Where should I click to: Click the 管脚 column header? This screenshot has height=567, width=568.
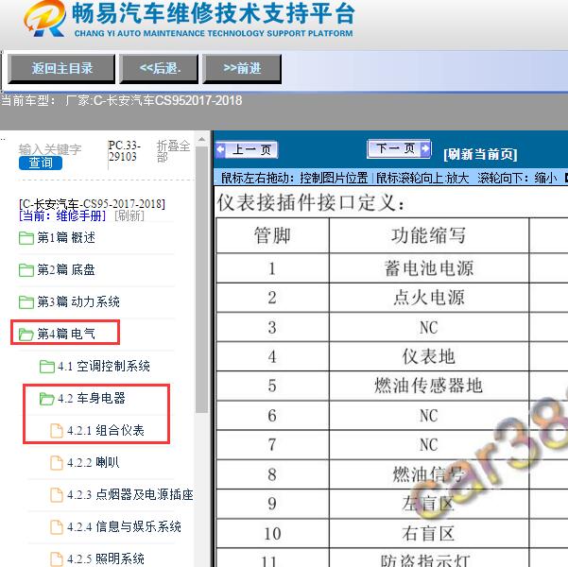(272, 235)
